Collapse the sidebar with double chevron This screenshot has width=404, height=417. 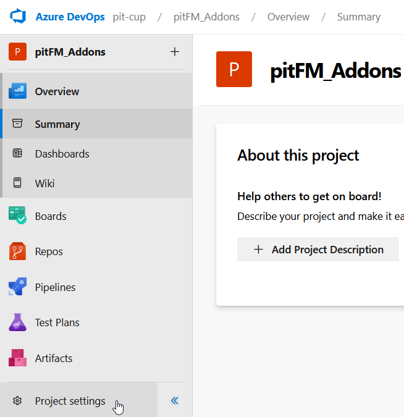[x=175, y=401]
